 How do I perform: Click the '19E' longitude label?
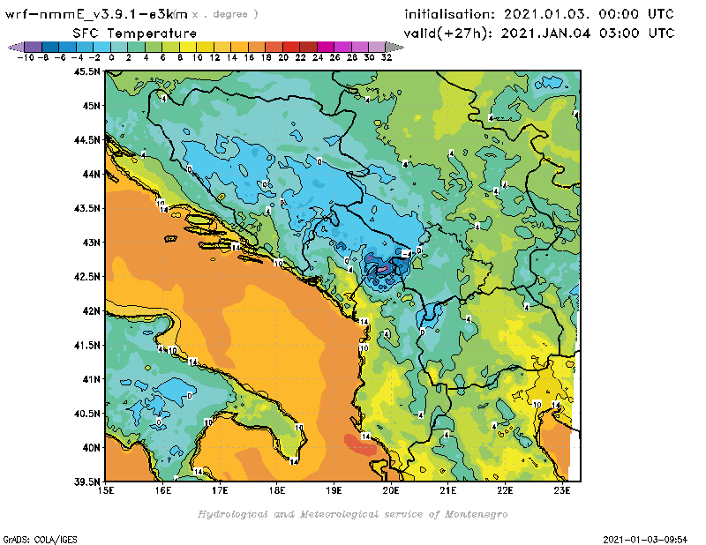pyautogui.click(x=334, y=490)
